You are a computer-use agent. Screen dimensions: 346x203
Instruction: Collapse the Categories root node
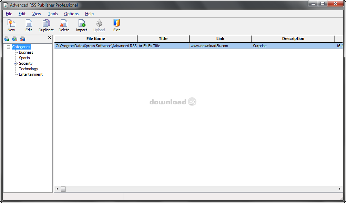[x=8, y=47]
